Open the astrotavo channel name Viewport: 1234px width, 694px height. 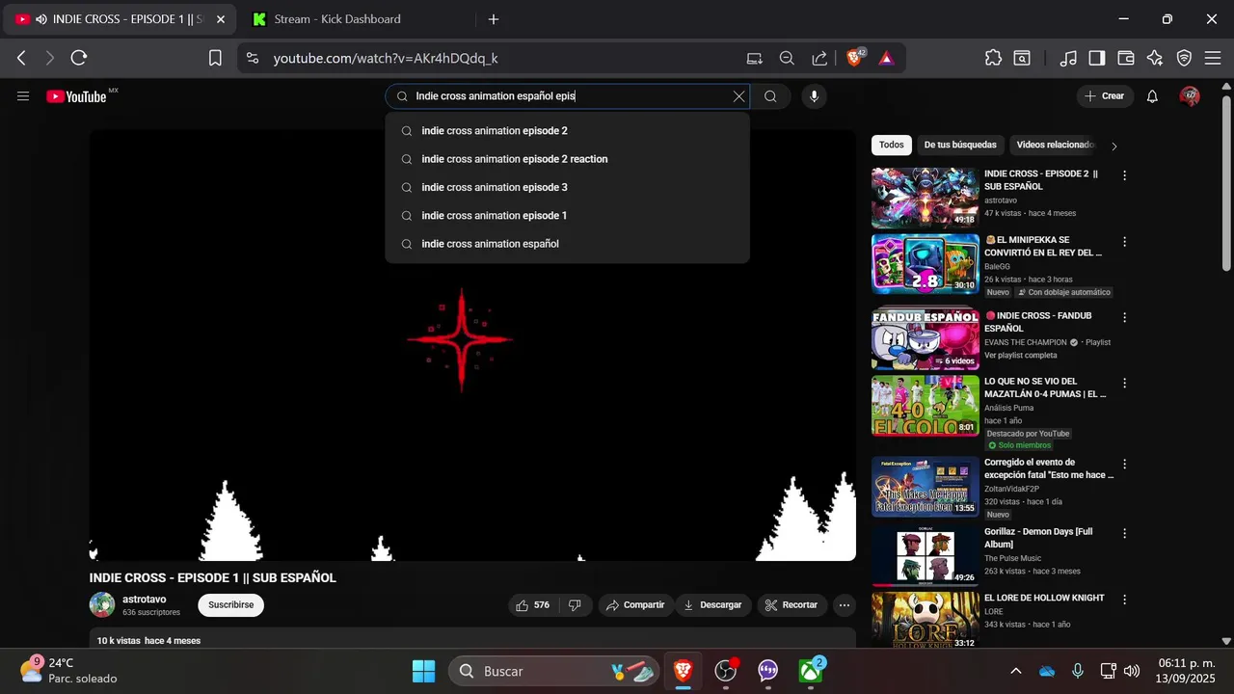(x=145, y=600)
